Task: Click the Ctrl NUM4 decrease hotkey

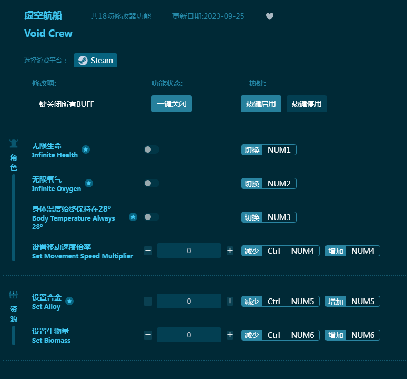Action: click(x=280, y=251)
